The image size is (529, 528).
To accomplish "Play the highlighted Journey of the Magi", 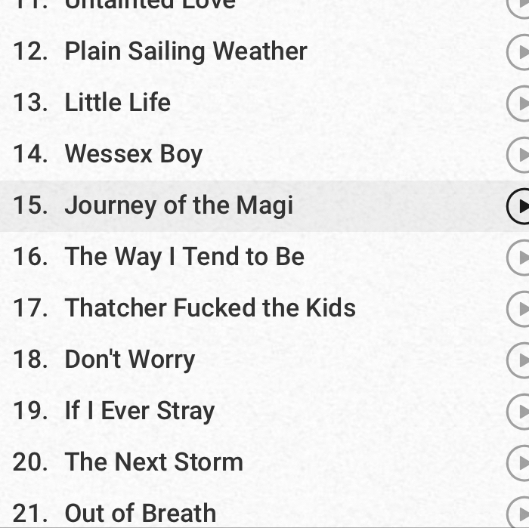I will tap(518, 206).
